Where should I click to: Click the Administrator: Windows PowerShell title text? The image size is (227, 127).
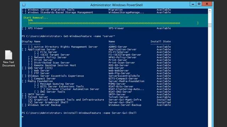[x=117, y=5]
